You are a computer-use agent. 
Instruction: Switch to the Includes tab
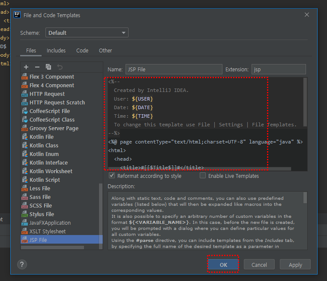[x=56, y=51]
